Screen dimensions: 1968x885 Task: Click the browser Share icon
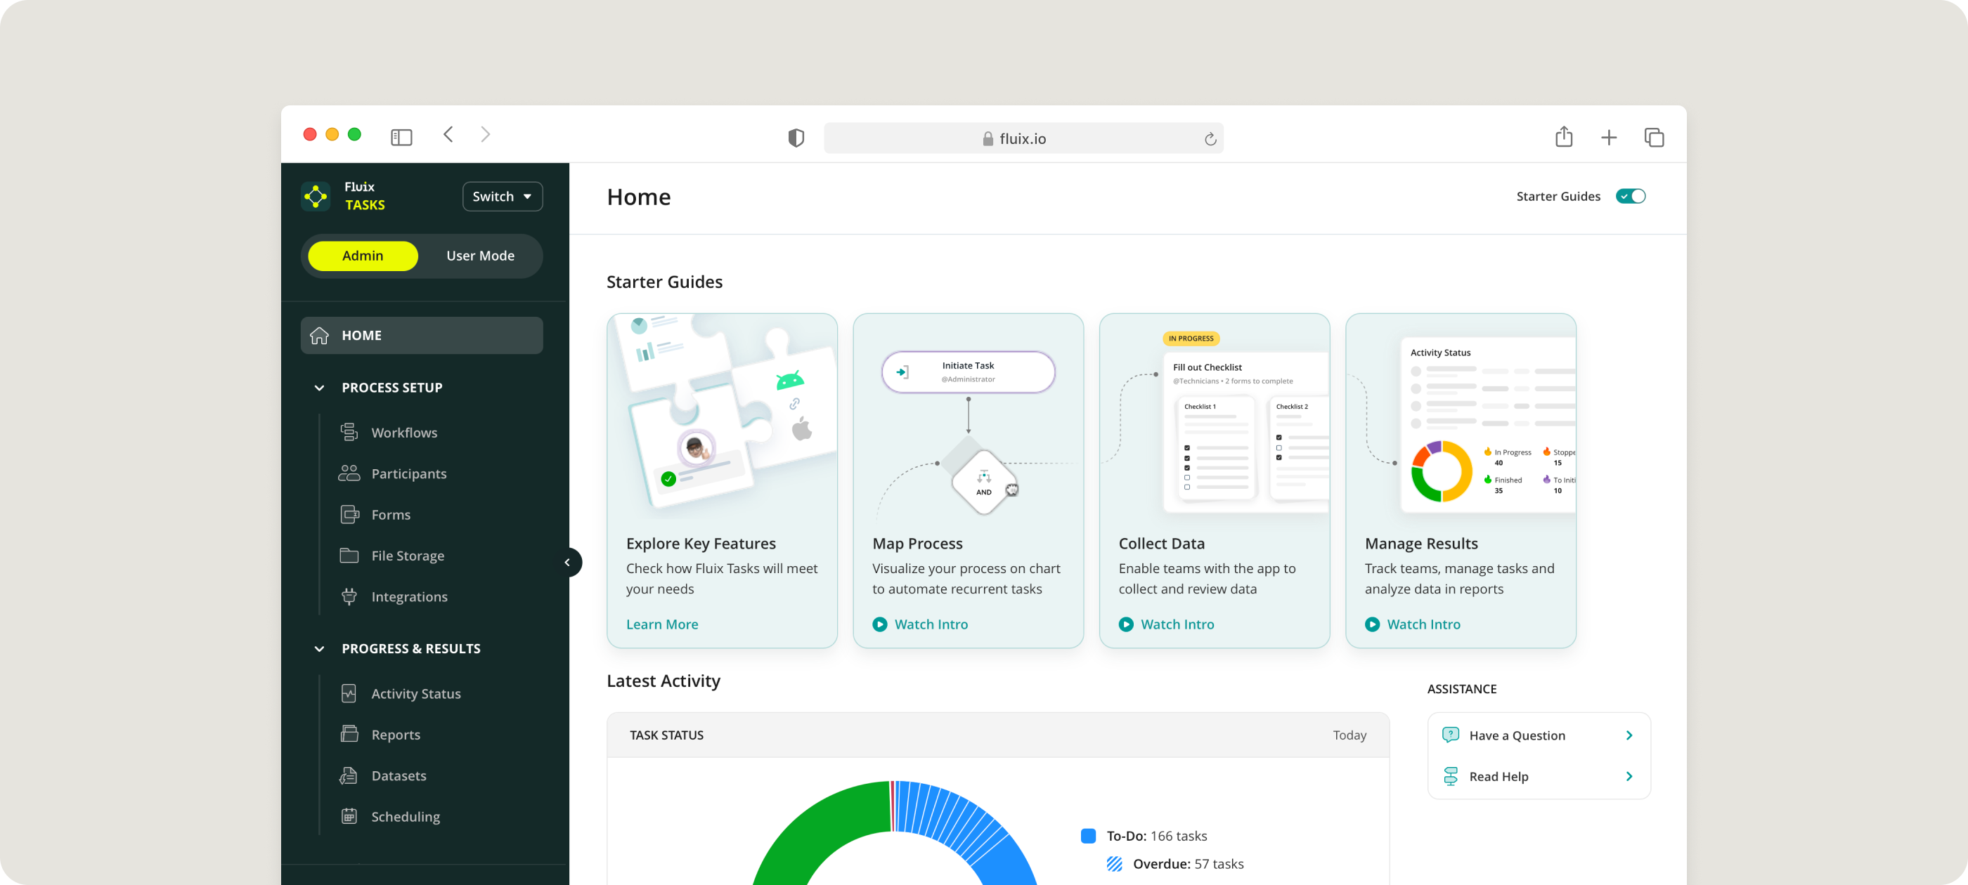coord(1563,138)
